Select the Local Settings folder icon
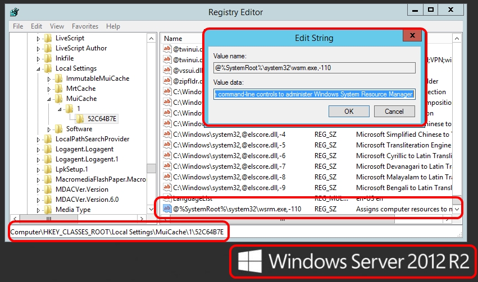Image resolution: width=478 pixels, height=282 pixels. coord(48,68)
